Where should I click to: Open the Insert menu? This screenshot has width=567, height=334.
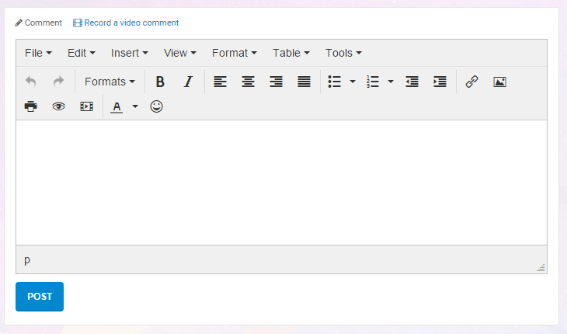[x=130, y=53]
